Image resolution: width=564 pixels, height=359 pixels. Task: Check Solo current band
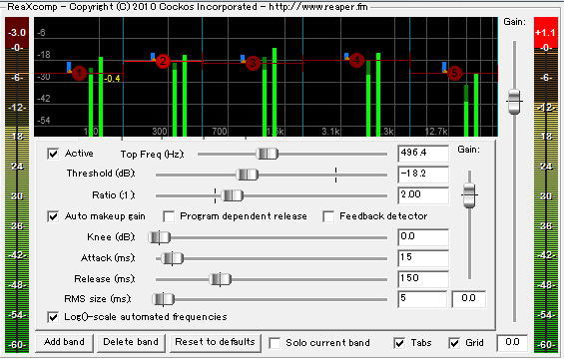coord(275,343)
